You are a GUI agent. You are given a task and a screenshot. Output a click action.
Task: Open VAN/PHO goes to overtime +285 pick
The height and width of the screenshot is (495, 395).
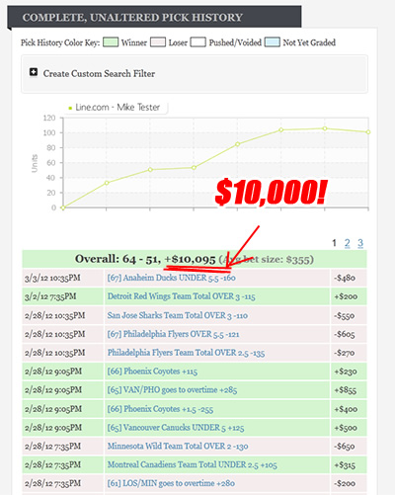pyautogui.click(x=172, y=390)
